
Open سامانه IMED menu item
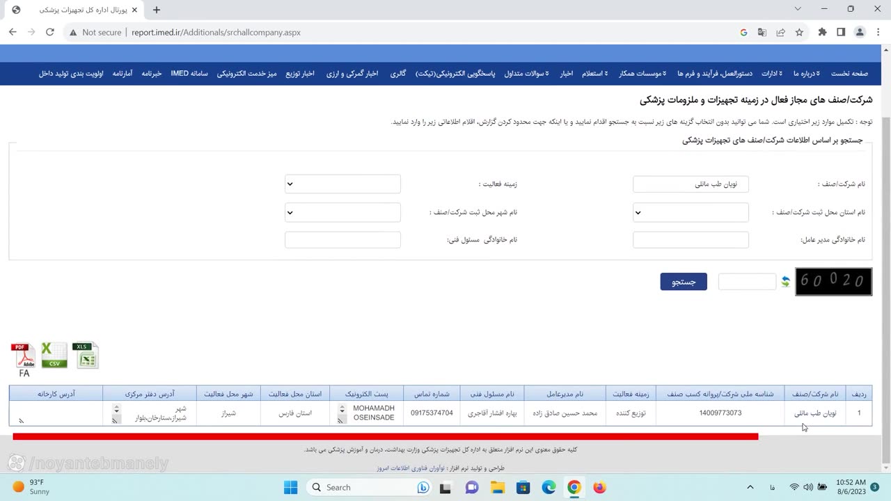pos(189,74)
